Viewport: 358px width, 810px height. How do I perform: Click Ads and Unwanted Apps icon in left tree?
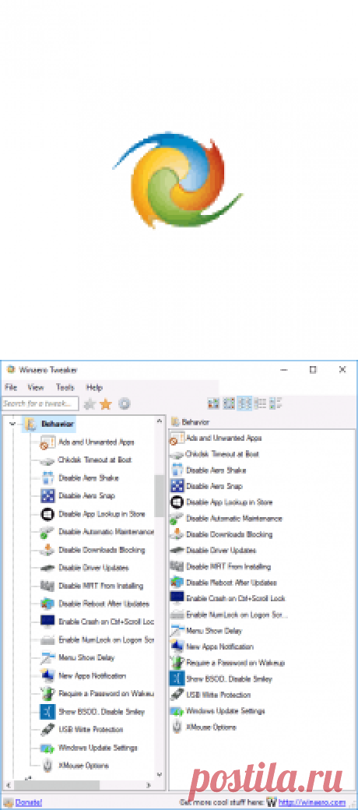47,442
